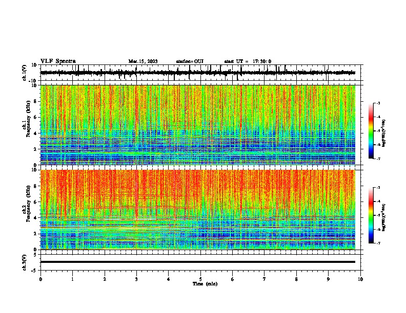The image size is (406, 313).
Task: Select the "start UT = 17:30: 0" text
Action: pyautogui.click(x=248, y=61)
